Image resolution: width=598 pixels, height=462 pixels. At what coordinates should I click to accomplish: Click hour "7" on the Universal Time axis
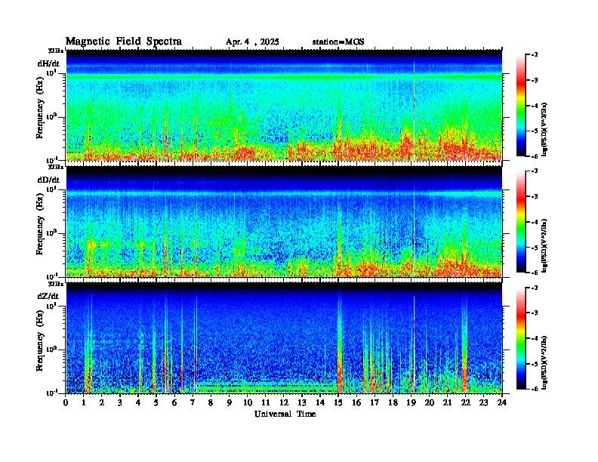pyautogui.click(x=193, y=402)
